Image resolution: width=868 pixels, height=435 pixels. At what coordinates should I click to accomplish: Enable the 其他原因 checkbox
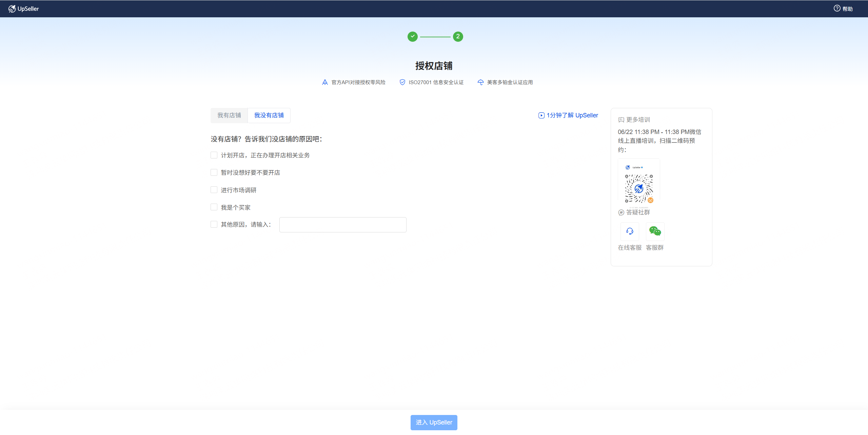(x=214, y=224)
